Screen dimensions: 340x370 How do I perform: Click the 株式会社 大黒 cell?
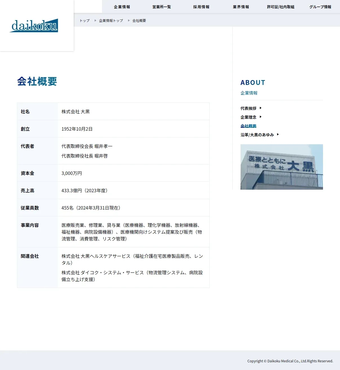coord(75,112)
